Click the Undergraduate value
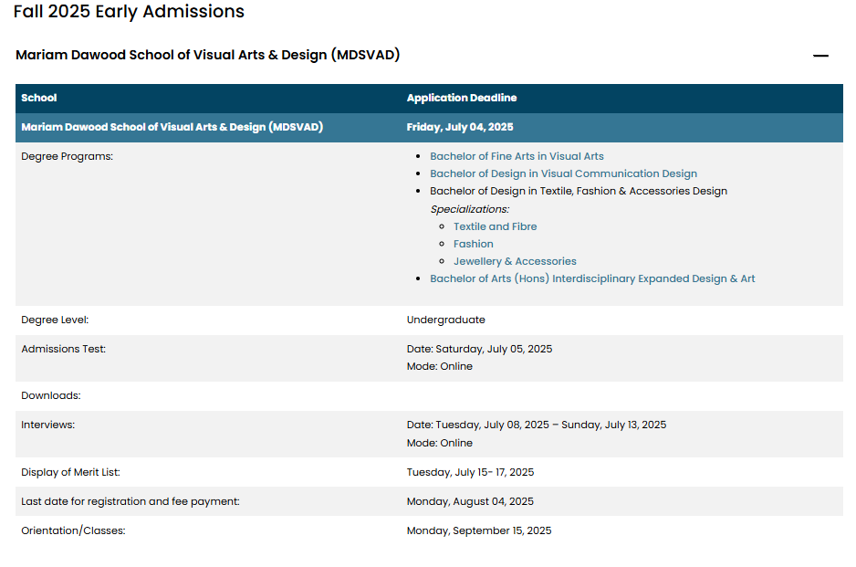The height and width of the screenshot is (567, 856). click(446, 320)
